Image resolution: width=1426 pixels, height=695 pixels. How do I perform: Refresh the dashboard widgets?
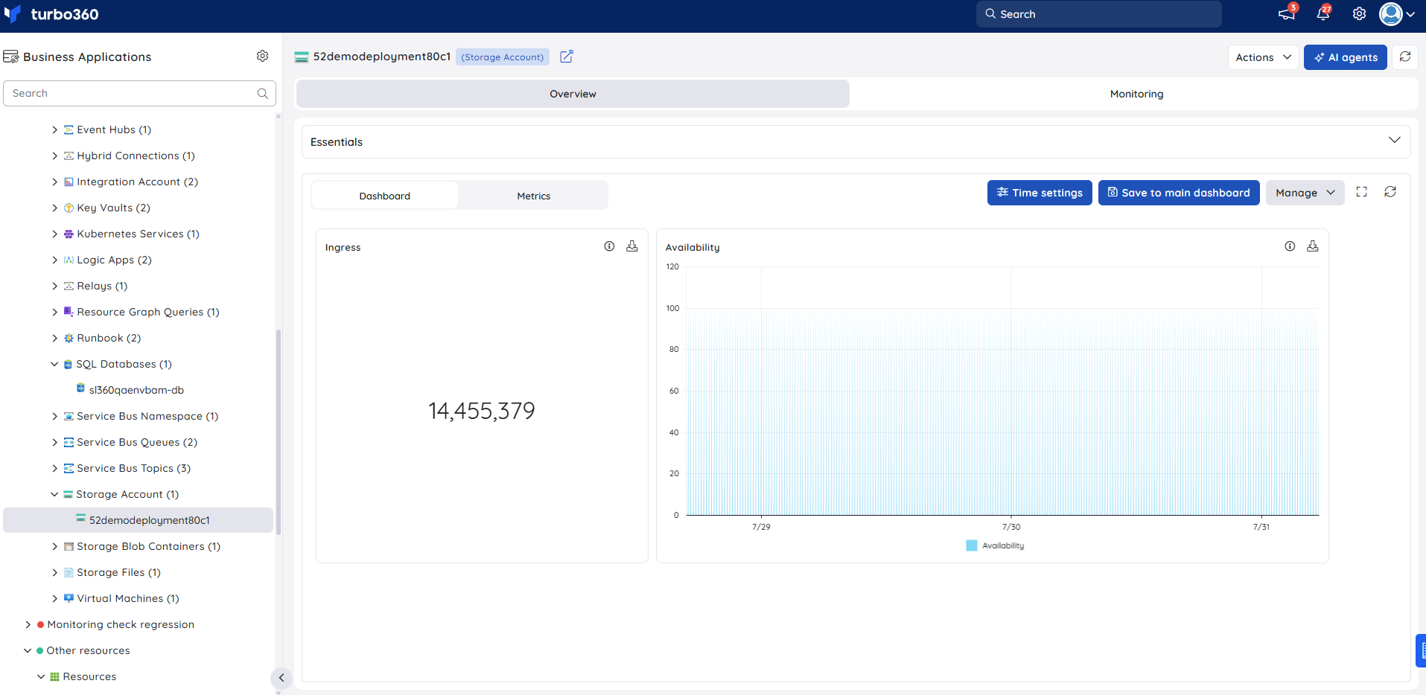1390,192
